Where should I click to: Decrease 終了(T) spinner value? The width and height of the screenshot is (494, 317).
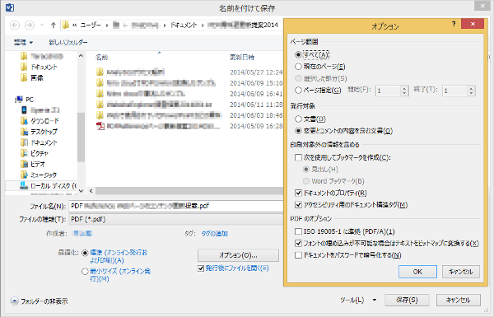[x=471, y=94]
